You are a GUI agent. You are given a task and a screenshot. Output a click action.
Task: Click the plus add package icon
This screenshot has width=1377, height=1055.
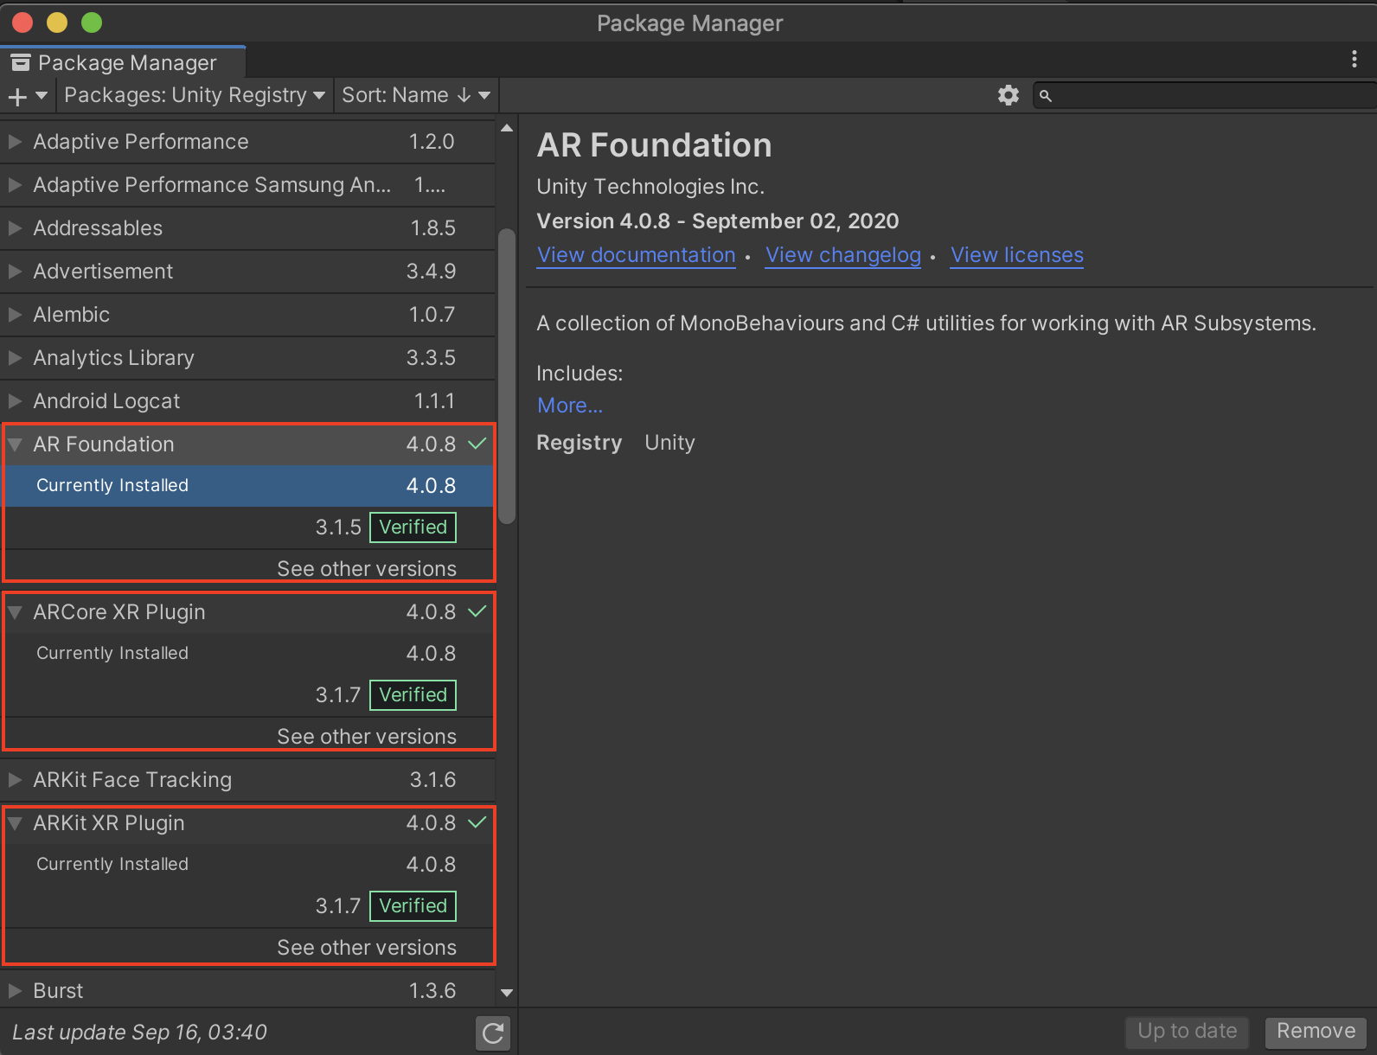pos(18,96)
